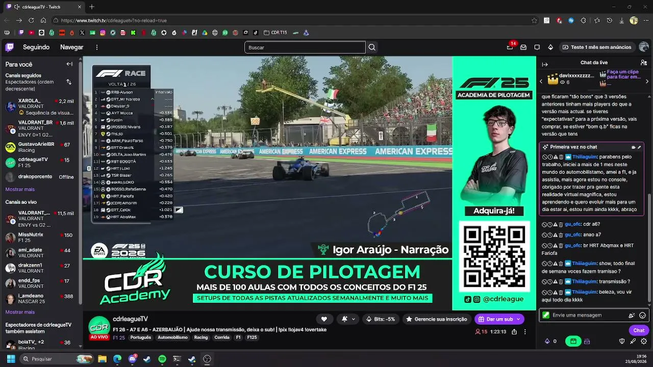Open the whispers speech bubble icon

click(537, 47)
